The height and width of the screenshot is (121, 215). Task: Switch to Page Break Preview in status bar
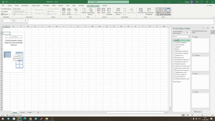(192, 115)
